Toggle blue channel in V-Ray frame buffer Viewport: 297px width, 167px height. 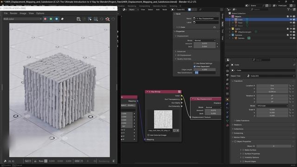click(57, 19)
